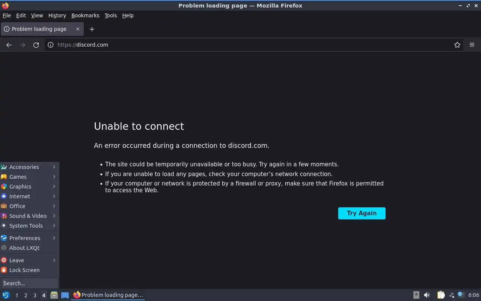Viewport: 481px width, 301px height.
Task: Expand the Accessories submenu arrow
Action: tap(54, 167)
